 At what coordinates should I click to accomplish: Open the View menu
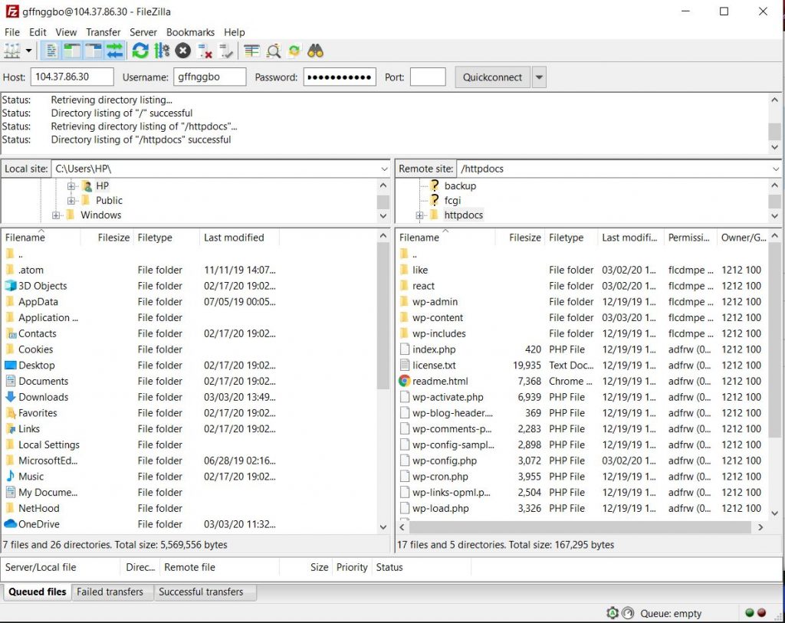point(66,32)
